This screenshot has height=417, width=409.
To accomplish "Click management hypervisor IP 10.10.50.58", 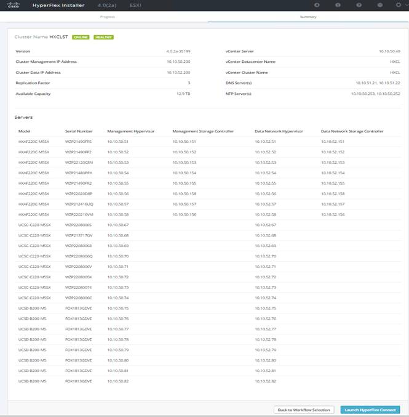I will point(118,214).
